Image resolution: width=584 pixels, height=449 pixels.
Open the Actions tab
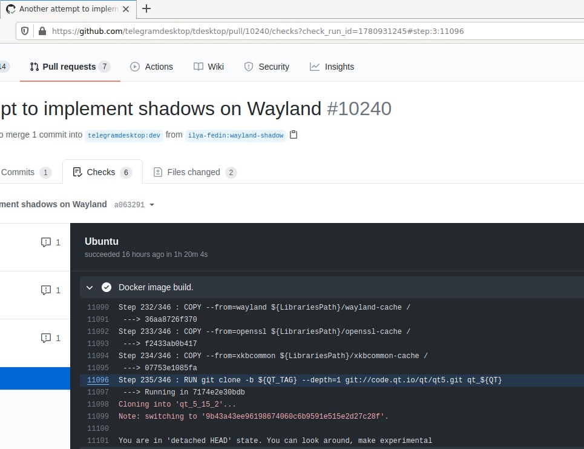pos(151,67)
